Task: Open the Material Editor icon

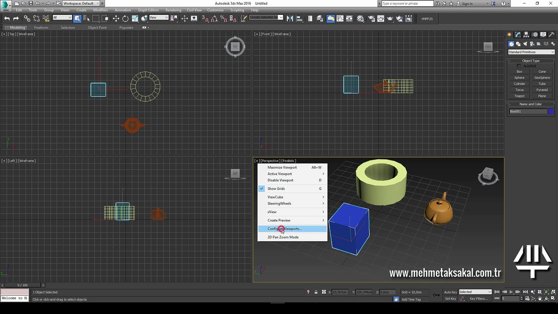Action: [x=361, y=18]
